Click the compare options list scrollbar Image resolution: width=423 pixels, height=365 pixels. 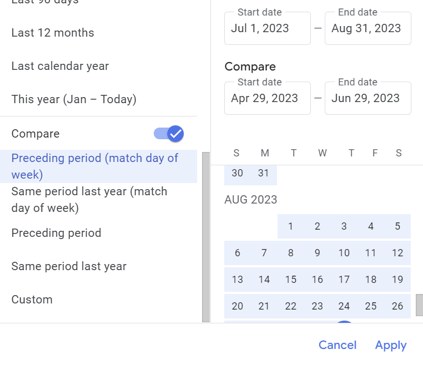[x=206, y=237]
